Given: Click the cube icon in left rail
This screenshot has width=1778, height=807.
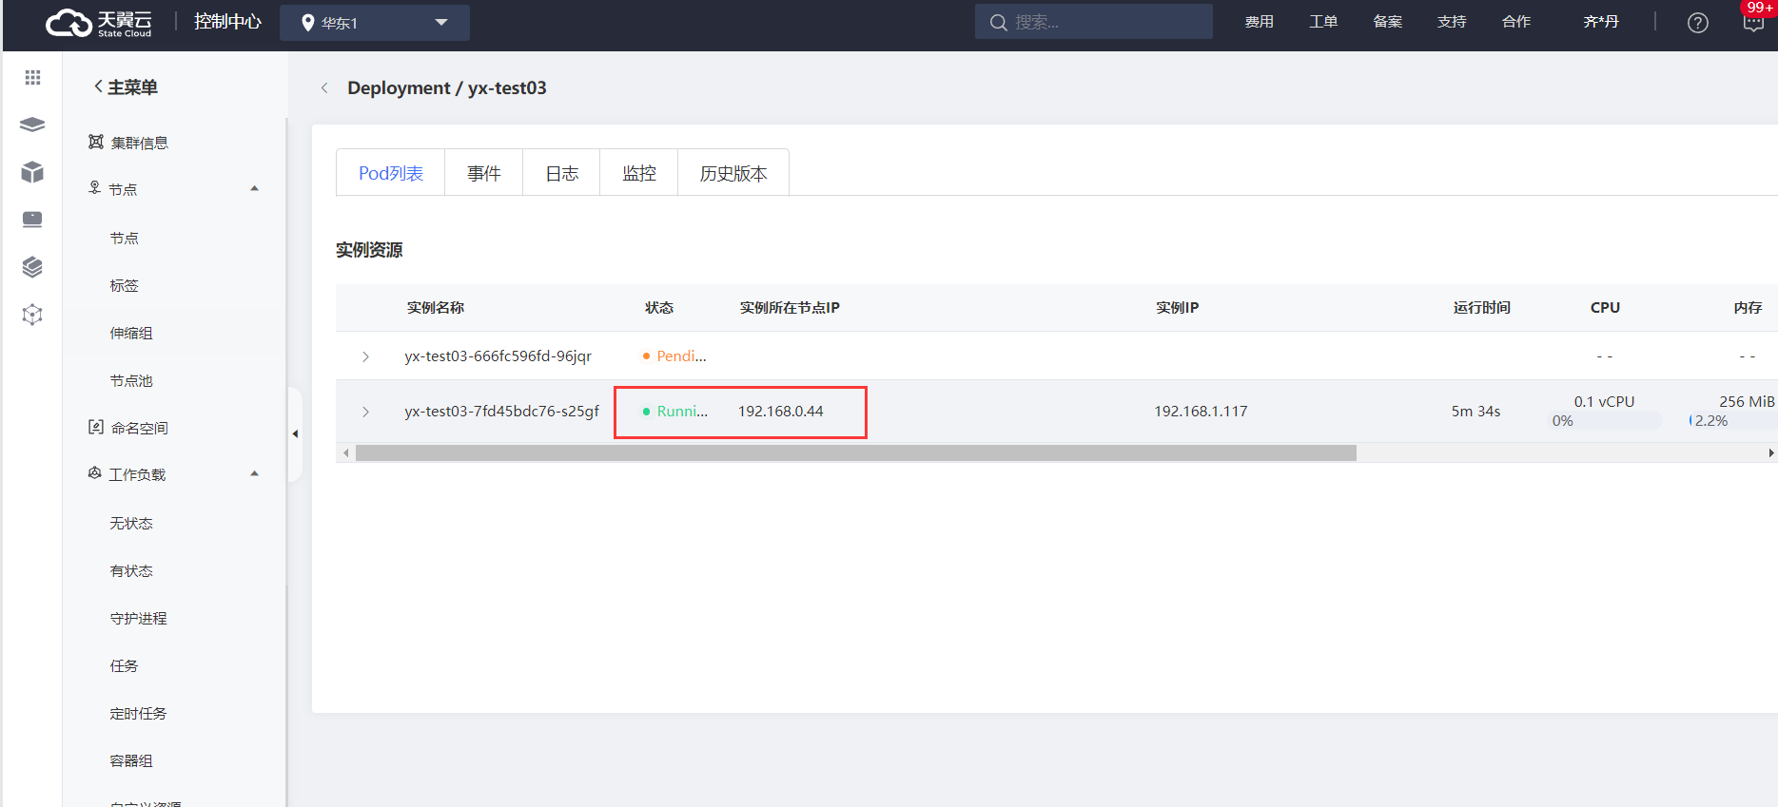Looking at the screenshot, I should [32, 172].
